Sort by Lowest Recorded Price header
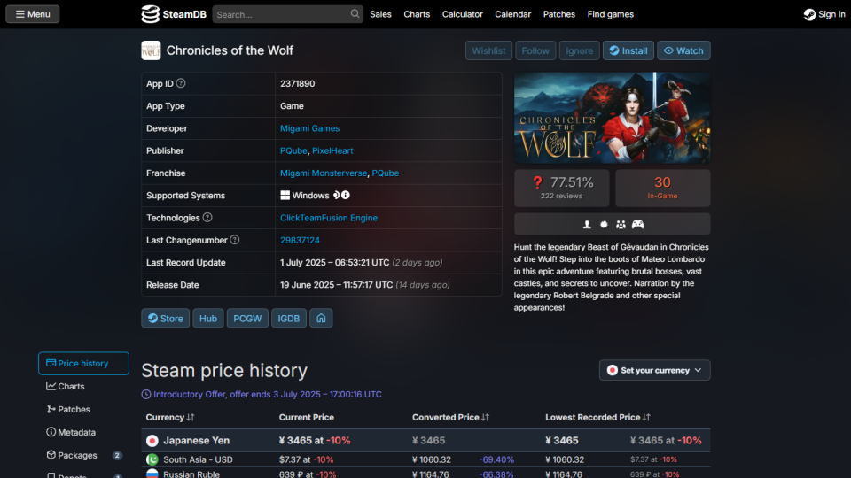Screen dimensions: 851x478 (597, 417)
